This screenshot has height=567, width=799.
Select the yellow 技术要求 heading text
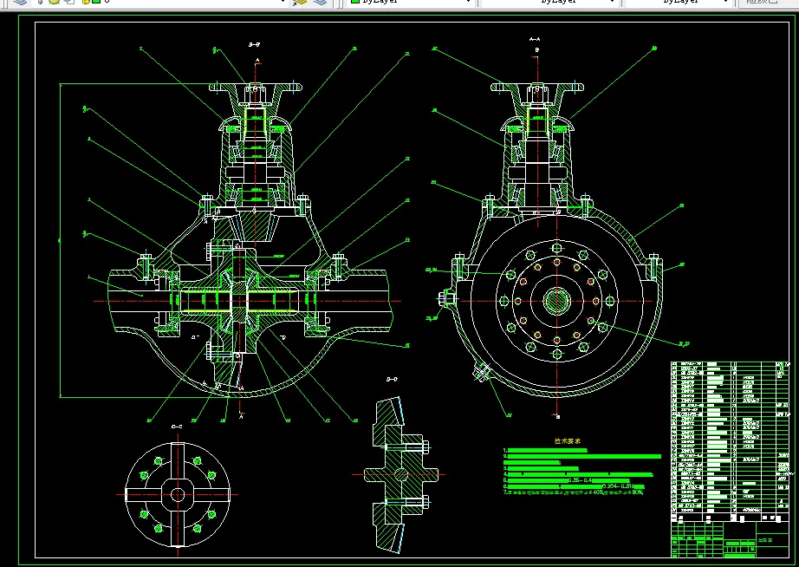coord(568,441)
